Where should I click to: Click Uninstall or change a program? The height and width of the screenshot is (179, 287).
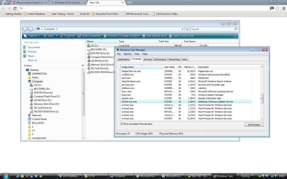122,36
